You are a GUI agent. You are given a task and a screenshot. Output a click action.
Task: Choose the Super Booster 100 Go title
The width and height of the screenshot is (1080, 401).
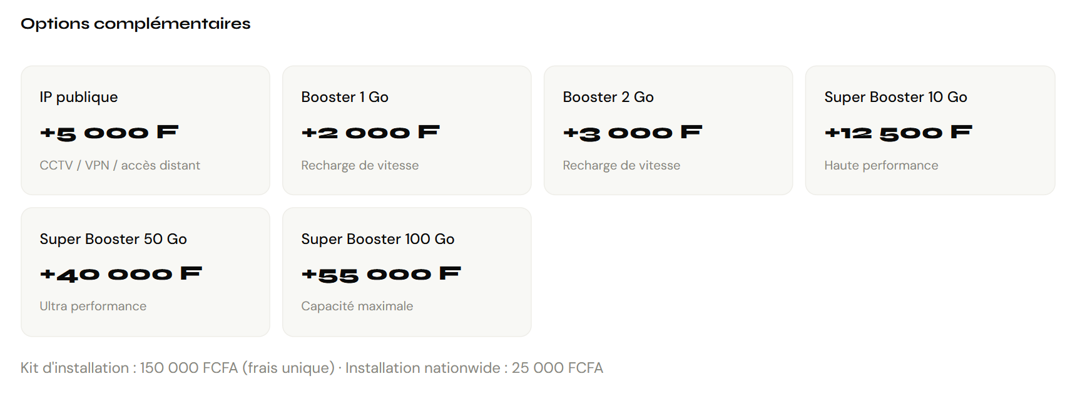point(378,239)
